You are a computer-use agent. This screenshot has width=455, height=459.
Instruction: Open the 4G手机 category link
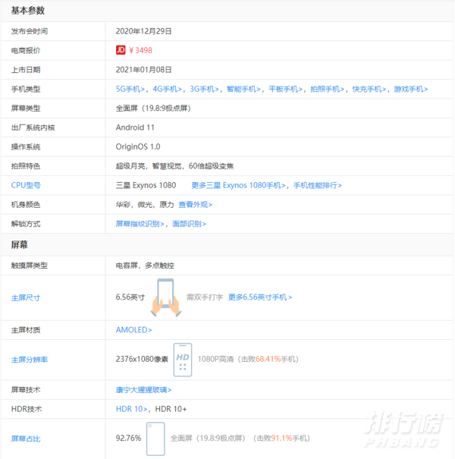click(168, 89)
